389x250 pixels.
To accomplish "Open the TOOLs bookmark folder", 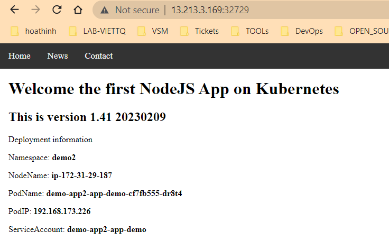I will pyautogui.click(x=249, y=31).
